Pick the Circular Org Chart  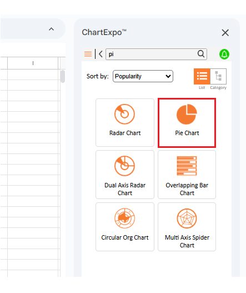point(125,227)
